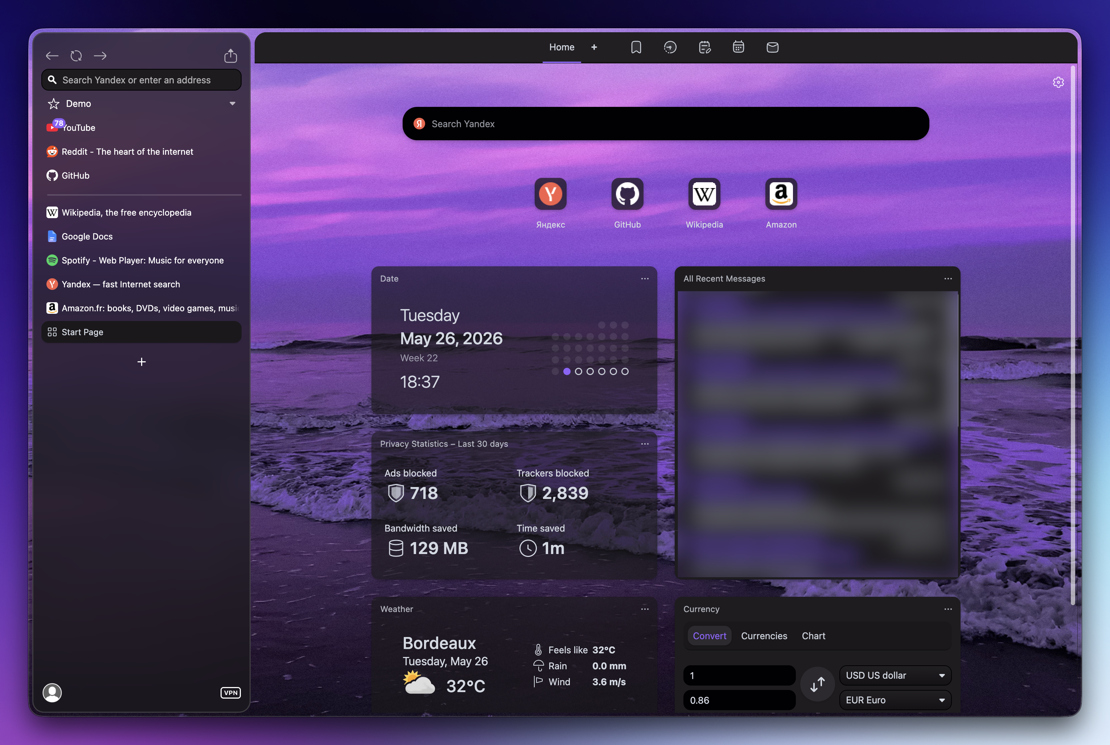Viewport: 1110px width, 745px height.
Task: Open the EUR Euro dropdown
Action: coord(895,700)
